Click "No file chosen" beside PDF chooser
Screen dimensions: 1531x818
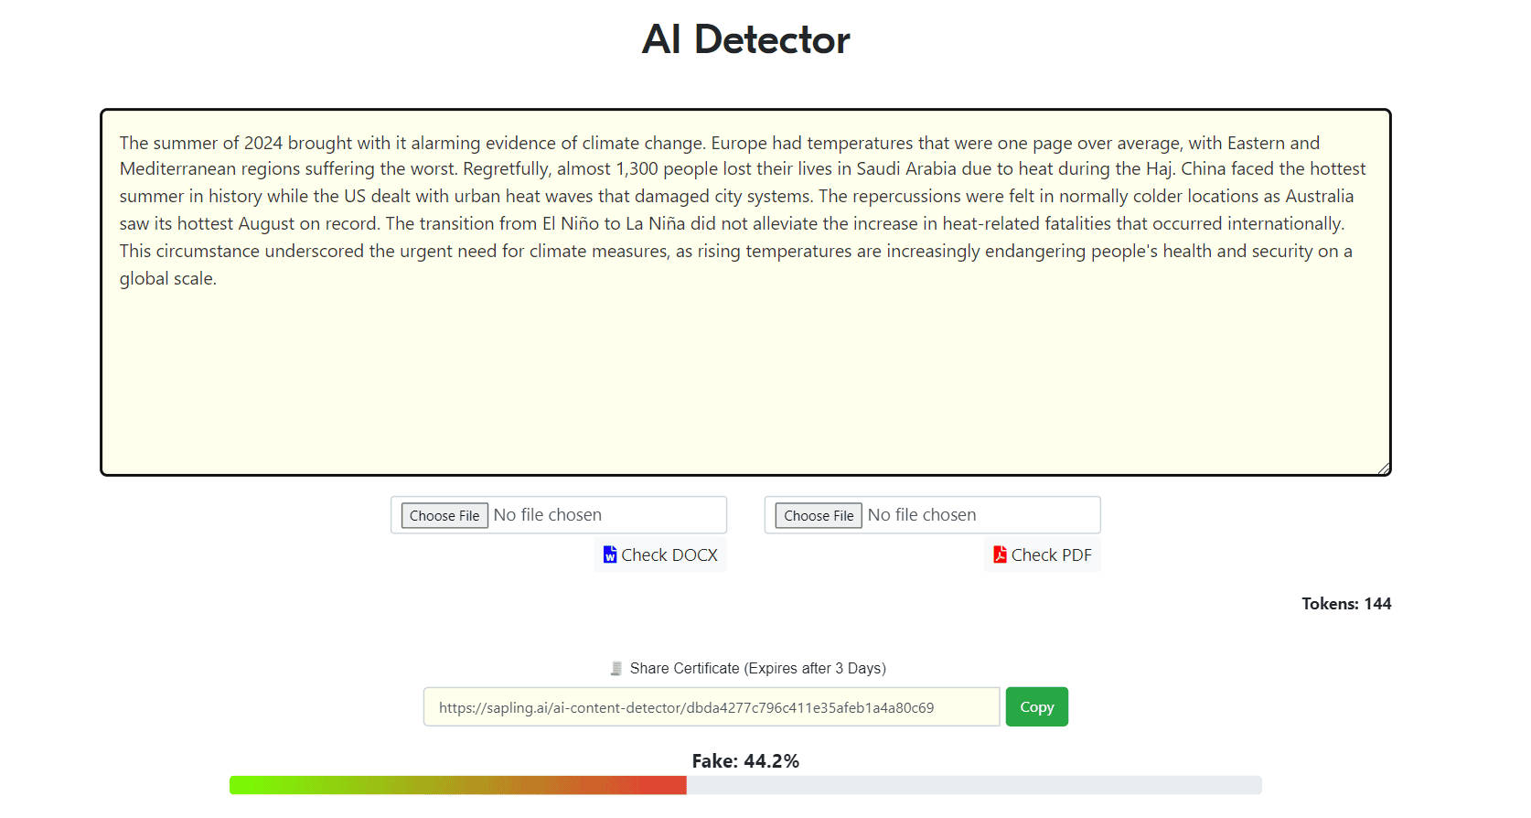[x=921, y=515]
